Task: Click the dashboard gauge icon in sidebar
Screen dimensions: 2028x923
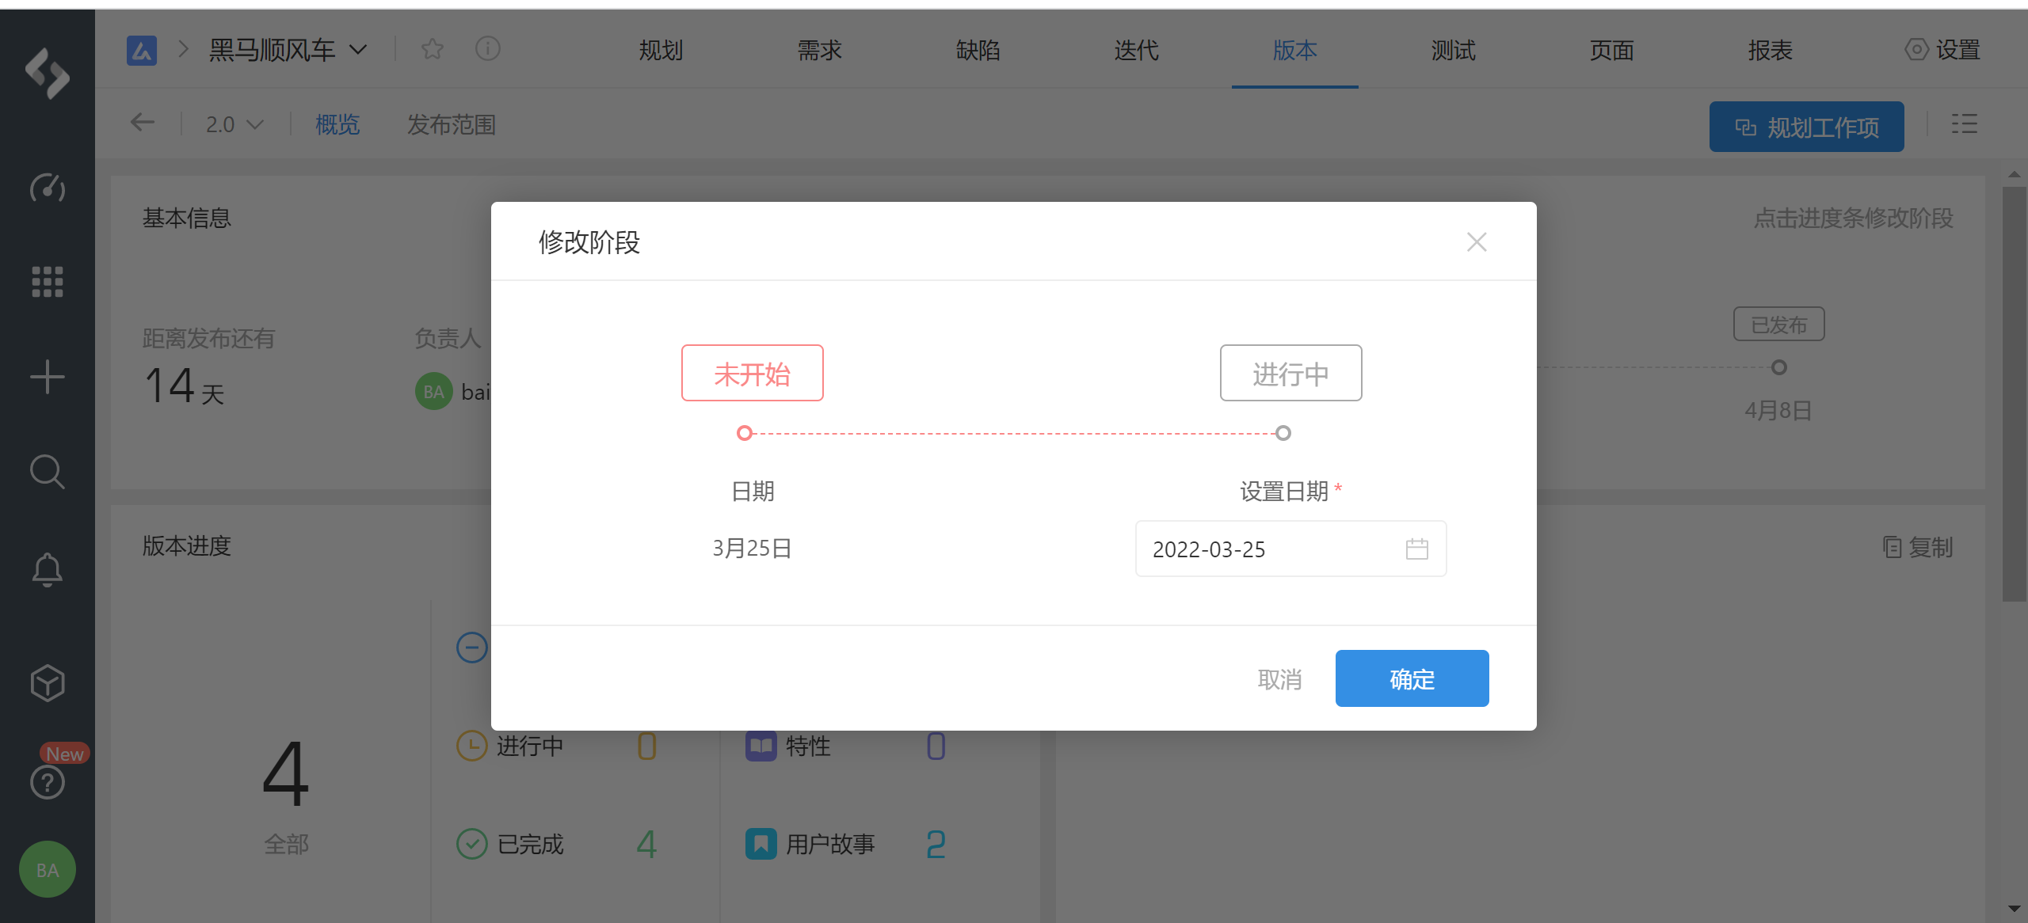Action: point(47,188)
